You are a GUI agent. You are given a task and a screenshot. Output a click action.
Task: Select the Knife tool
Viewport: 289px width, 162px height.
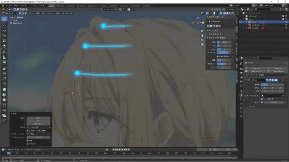4,84
